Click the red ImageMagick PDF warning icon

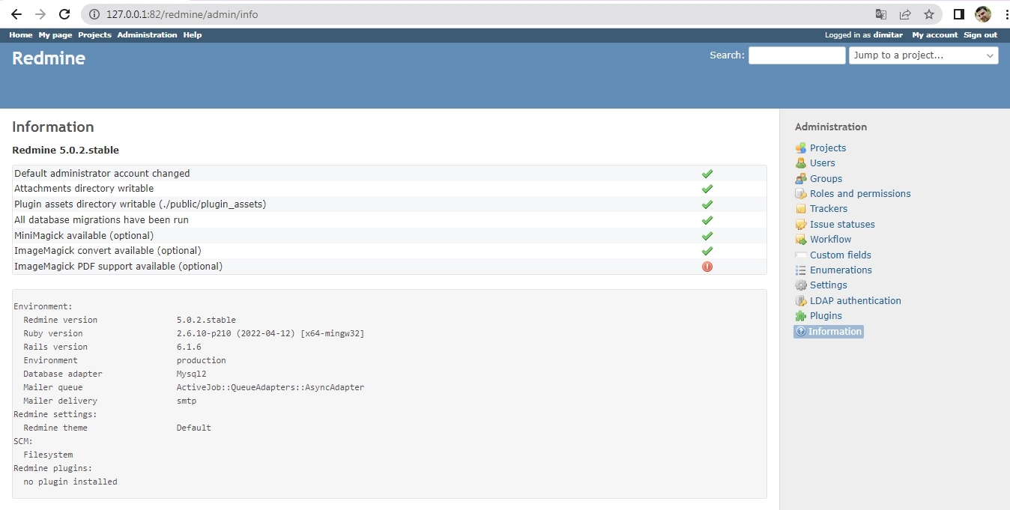click(707, 267)
